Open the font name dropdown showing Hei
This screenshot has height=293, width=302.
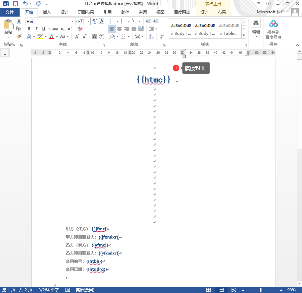click(x=72, y=21)
